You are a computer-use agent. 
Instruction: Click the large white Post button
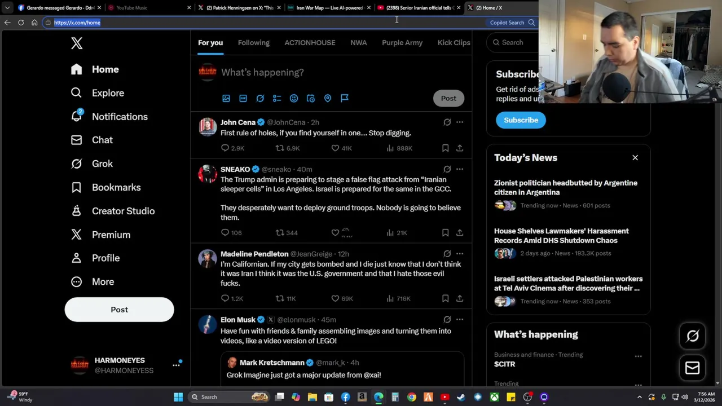click(x=119, y=310)
